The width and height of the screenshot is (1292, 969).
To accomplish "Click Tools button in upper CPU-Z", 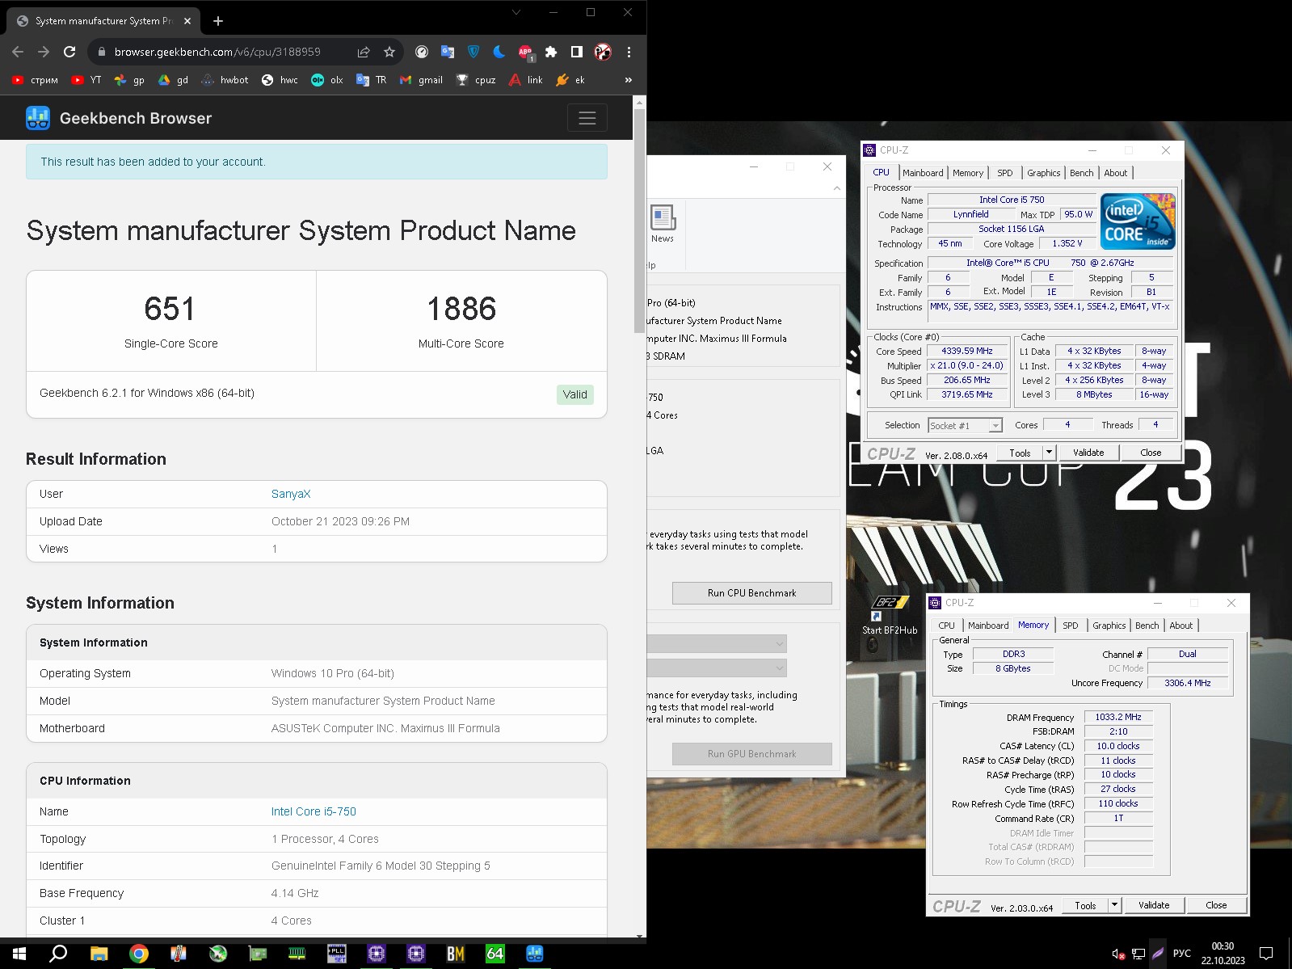I will click(x=1020, y=453).
